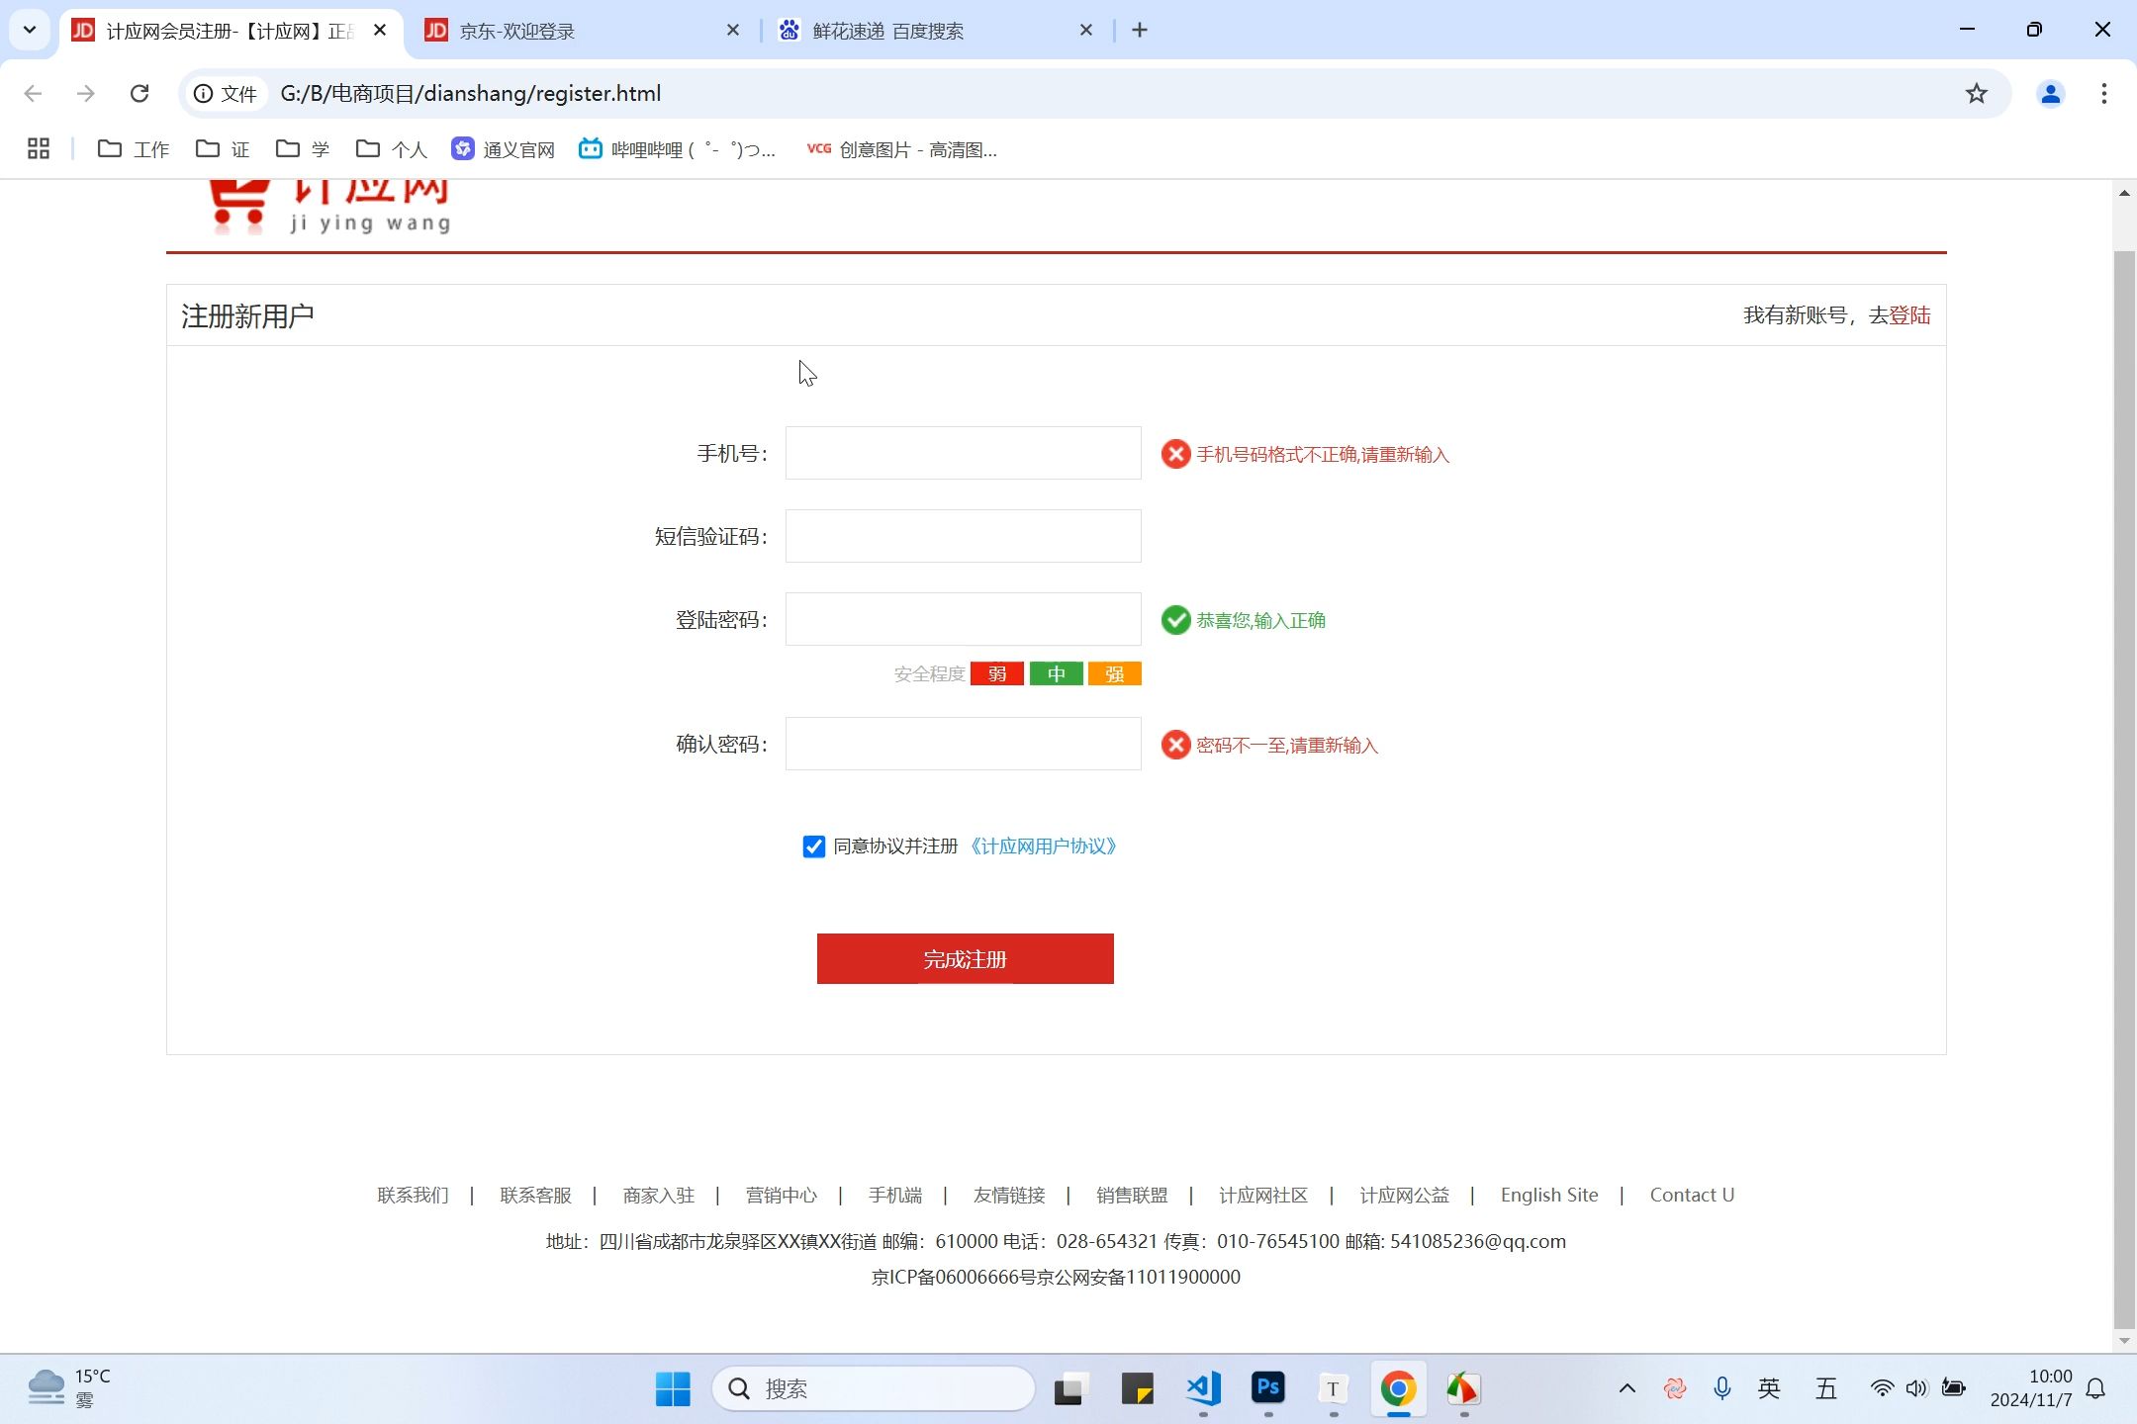Follow the 登陆 link

(1909, 314)
